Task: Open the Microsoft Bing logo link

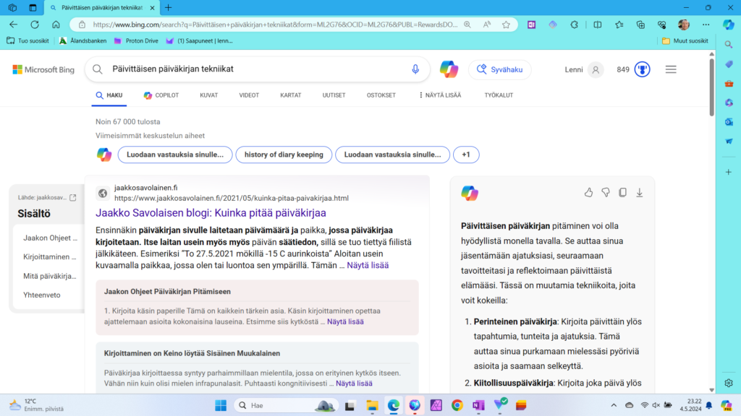Action: click(x=43, y=69)
